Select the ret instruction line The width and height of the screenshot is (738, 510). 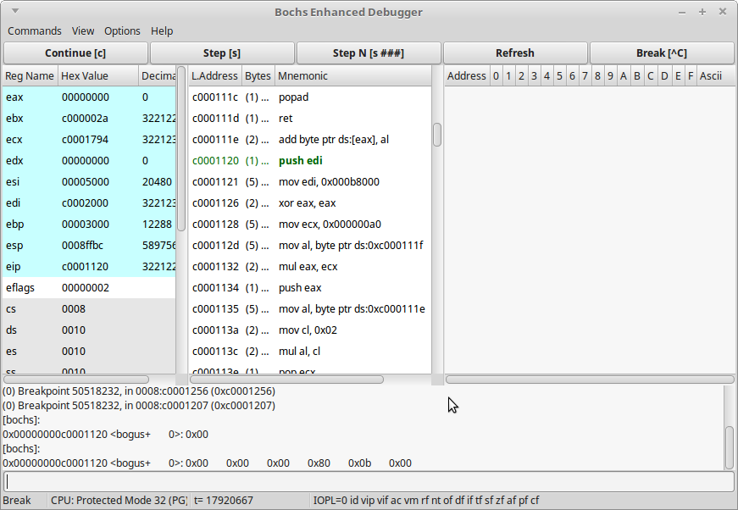tap(310, 119)
